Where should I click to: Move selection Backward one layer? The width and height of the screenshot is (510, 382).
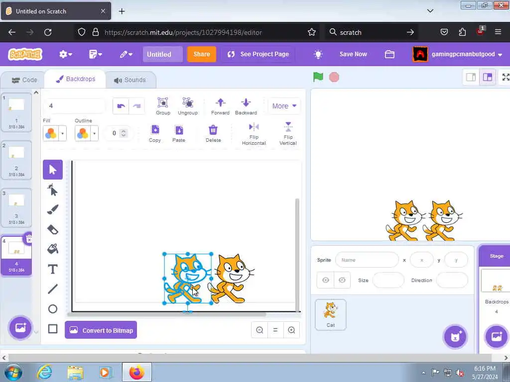tap(246, 106)
